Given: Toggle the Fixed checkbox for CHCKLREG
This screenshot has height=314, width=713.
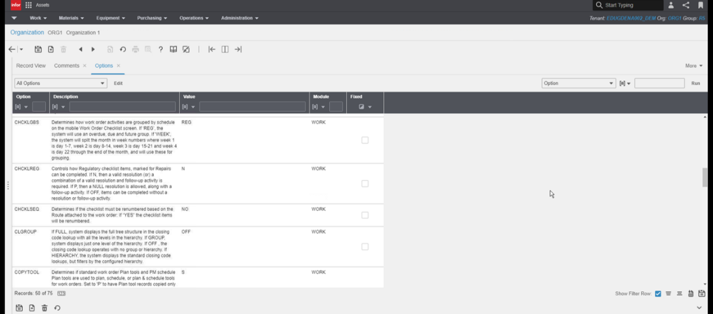Looking at the screenshot, I should pos(365,184).
